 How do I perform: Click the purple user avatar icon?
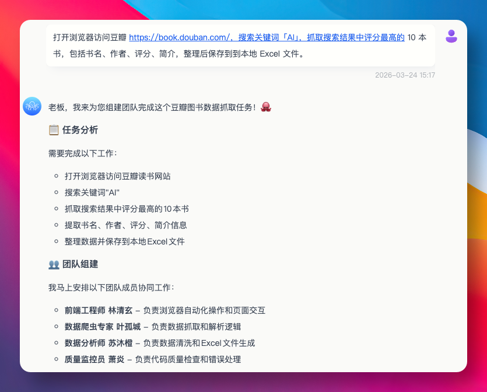coord(450,37)
